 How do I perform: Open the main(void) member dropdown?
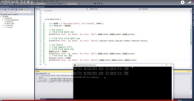(166, 9)
